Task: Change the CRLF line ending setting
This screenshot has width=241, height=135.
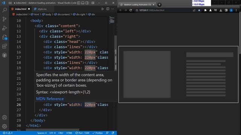Action: tap(61, 133)
